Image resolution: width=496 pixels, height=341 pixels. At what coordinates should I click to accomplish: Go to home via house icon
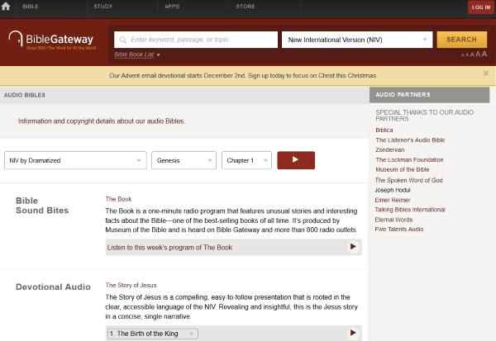point(6,7)
